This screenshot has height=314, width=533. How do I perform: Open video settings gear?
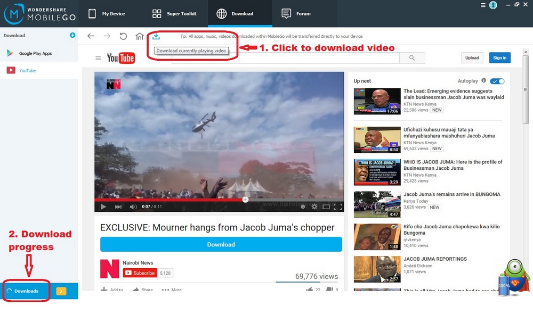click(x=314, y=206)
